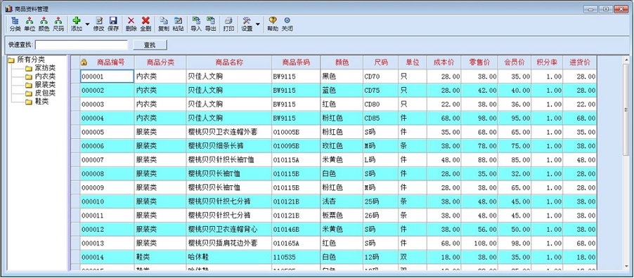Select product number cell 000004

[107, 119]
